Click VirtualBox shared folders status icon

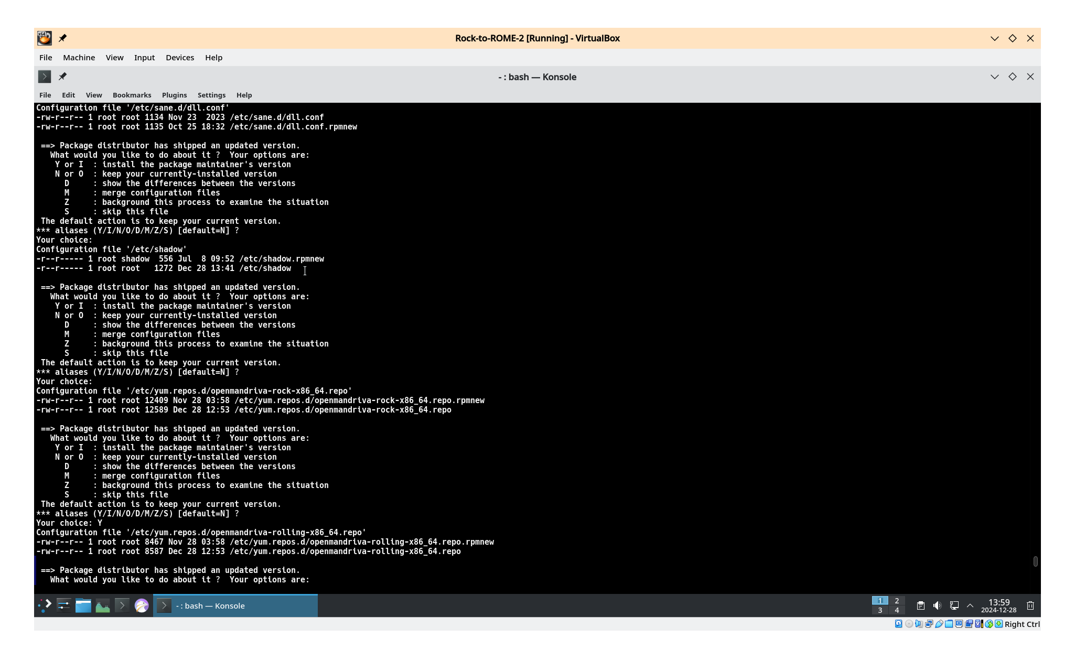pos(949,624)
